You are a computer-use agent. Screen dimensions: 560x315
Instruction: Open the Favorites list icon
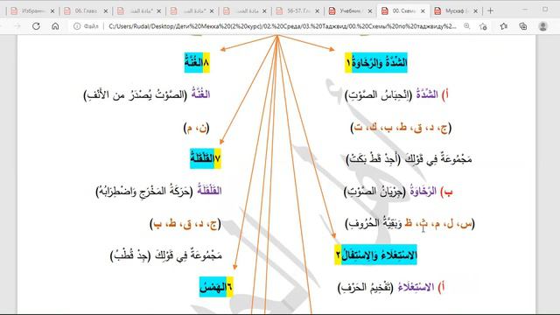pyautogui.click(x=504, y=26)
